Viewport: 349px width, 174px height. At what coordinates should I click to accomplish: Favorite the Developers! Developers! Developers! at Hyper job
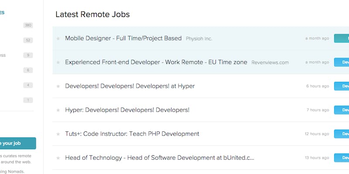[58, 87]
